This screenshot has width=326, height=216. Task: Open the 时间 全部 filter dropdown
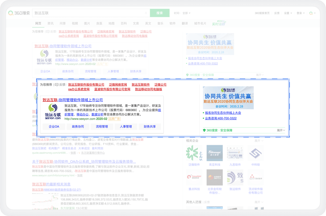[x=186, y=13]
